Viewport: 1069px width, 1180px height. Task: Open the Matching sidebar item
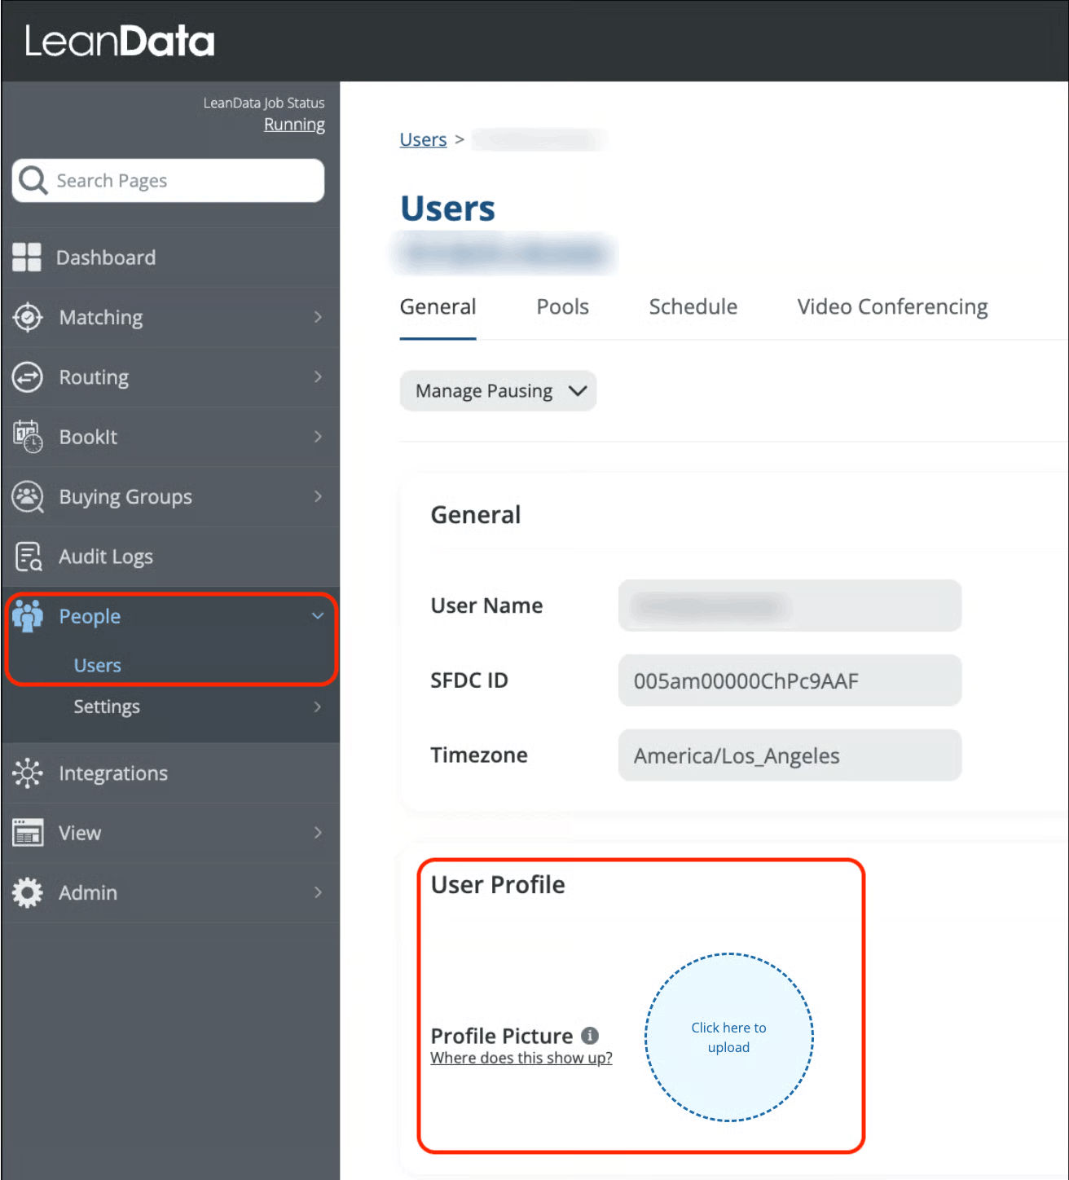[170, 317]
